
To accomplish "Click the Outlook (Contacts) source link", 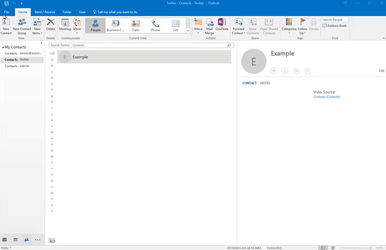I will [x=327, y=97].
